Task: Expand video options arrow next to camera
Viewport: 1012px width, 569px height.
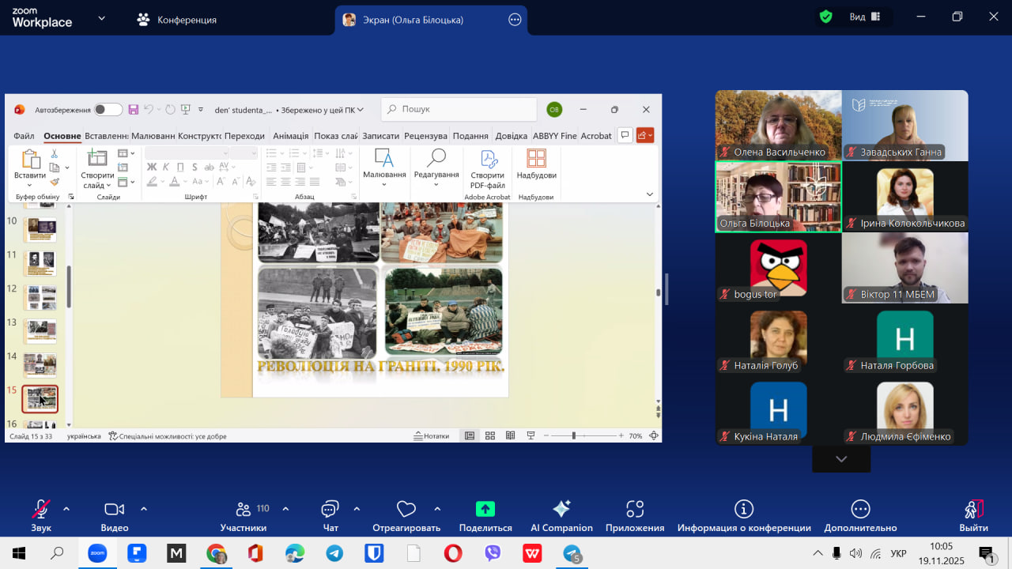Action: (x=144, y=509)
